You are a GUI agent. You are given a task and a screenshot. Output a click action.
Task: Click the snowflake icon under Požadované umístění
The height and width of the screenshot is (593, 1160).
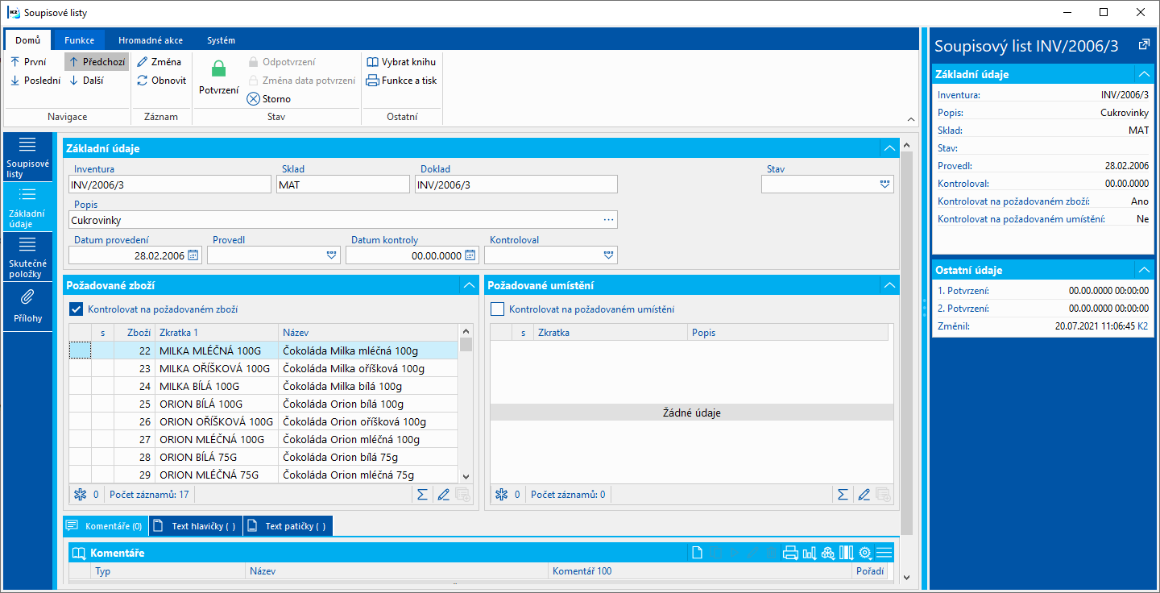click(501, 495)
